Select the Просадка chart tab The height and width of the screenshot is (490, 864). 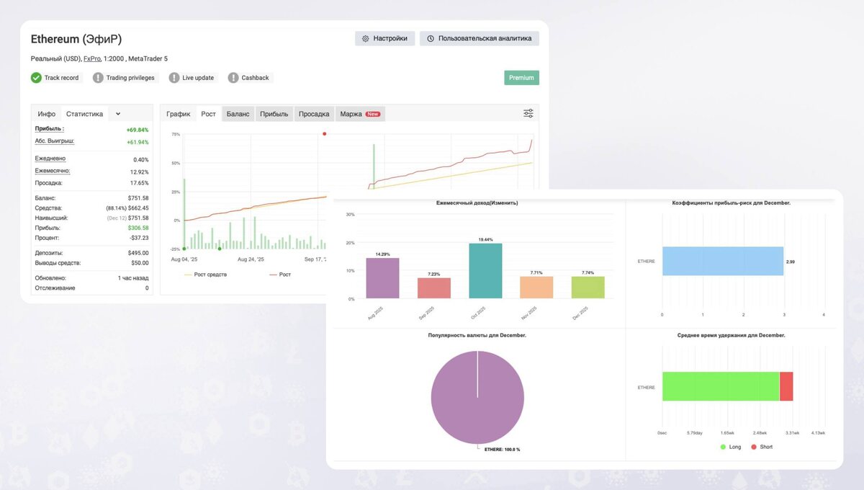coord(314,114)
